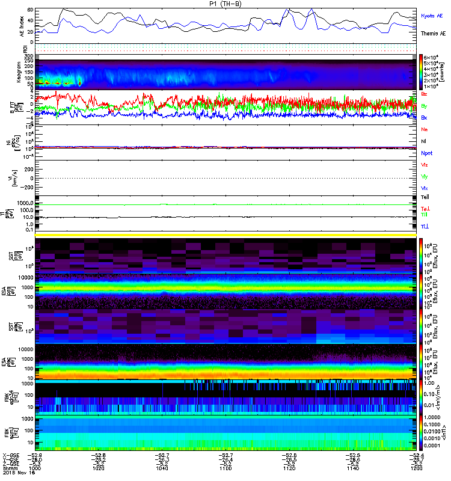Click the hhmm time label 1040

coord(162,468)
